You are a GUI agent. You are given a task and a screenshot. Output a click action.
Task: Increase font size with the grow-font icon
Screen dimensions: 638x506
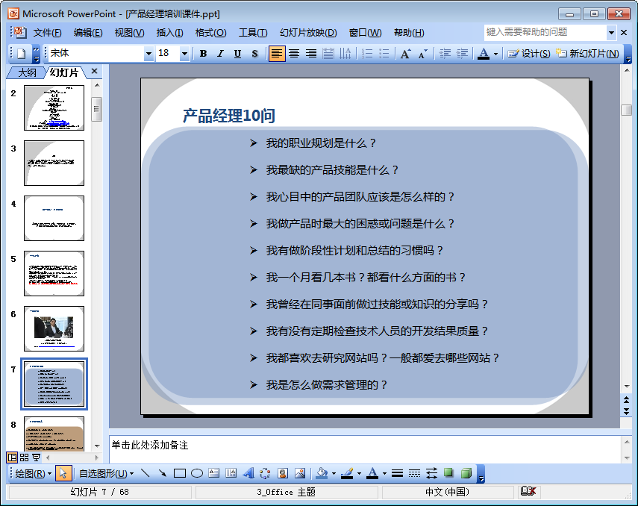[405, 54]
